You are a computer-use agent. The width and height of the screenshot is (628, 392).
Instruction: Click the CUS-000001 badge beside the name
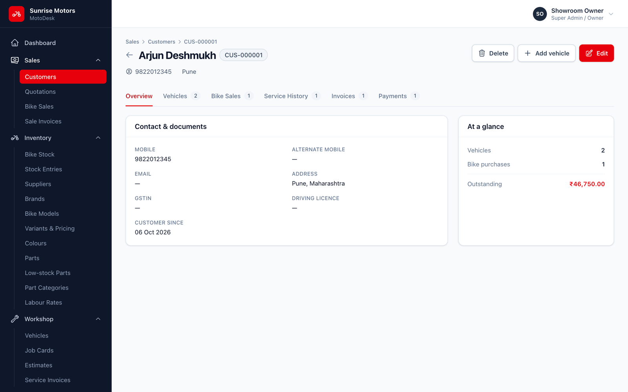243,55
